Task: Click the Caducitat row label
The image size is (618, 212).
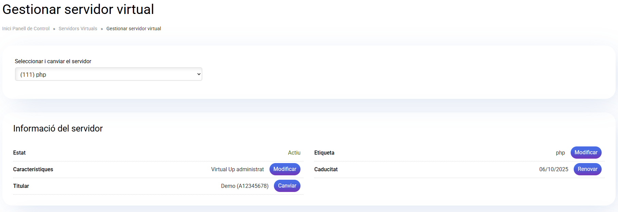Action: 326,170
